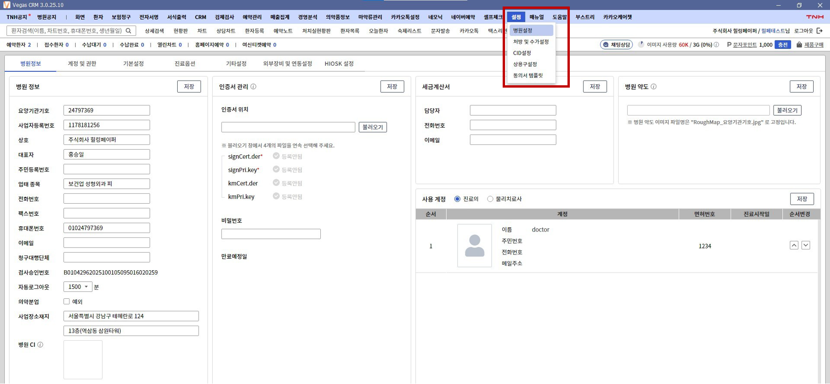Click the 로그아웃 text
The width and height of the screenshot is (830, 384).
click(x=803, y=31)
